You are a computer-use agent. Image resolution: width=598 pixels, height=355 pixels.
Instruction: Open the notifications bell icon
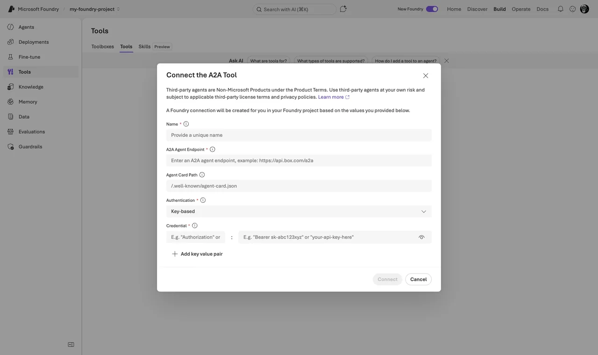coord(561,9)
